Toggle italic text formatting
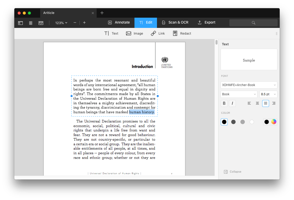 coord(232,103)
